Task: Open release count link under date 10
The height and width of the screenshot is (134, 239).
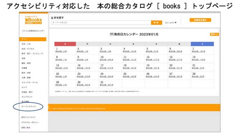Action: click(106, 60)
